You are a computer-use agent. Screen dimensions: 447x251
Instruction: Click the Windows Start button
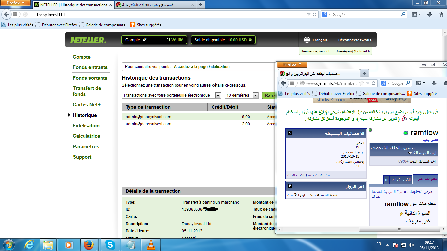pyautogui.click(x=8, y=244)
